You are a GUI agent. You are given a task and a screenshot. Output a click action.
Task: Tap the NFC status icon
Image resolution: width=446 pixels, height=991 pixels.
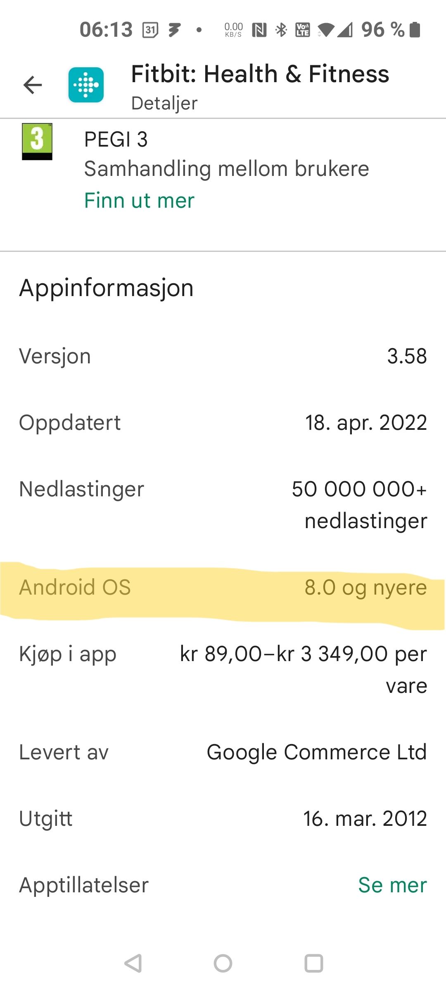(259, 30)
